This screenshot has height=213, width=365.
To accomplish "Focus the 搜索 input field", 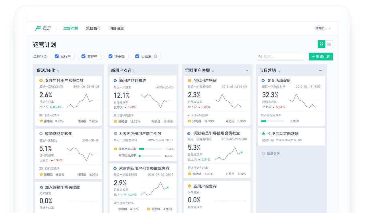I will (x=280, y=56).
